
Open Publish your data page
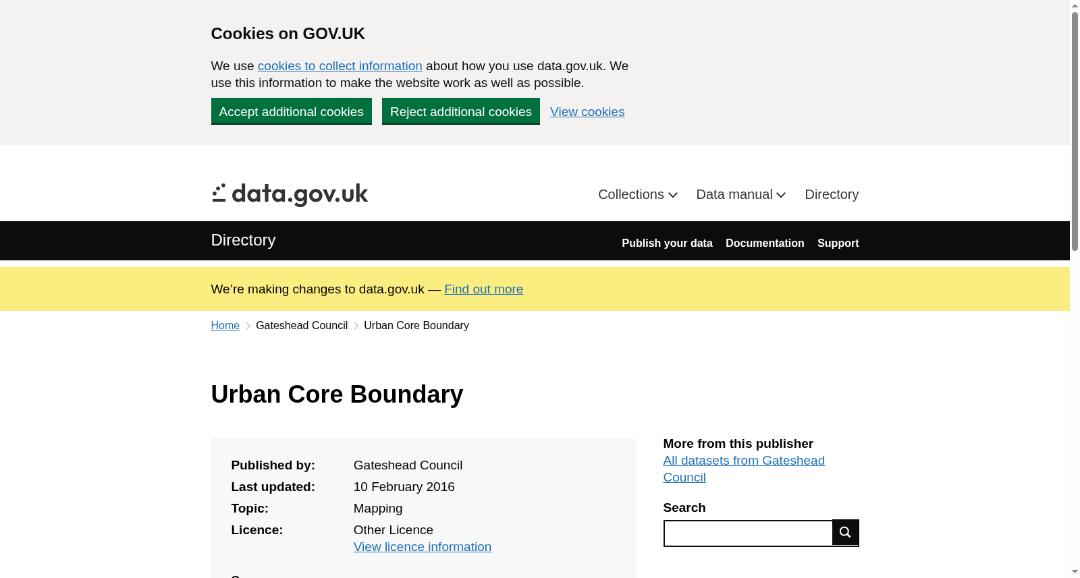[667, 243]
